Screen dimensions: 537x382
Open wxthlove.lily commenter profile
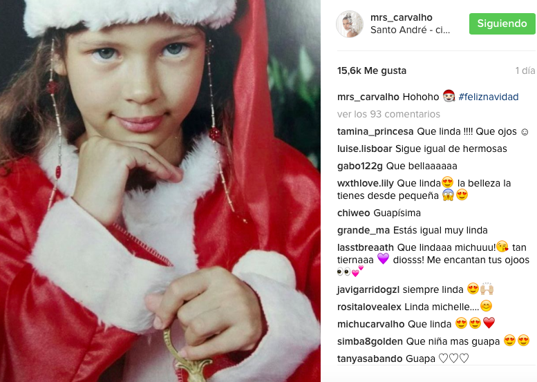click(366, 184)
